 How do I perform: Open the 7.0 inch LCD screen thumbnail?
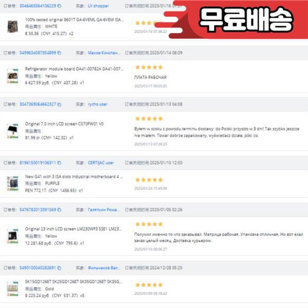tap(13, 131)
